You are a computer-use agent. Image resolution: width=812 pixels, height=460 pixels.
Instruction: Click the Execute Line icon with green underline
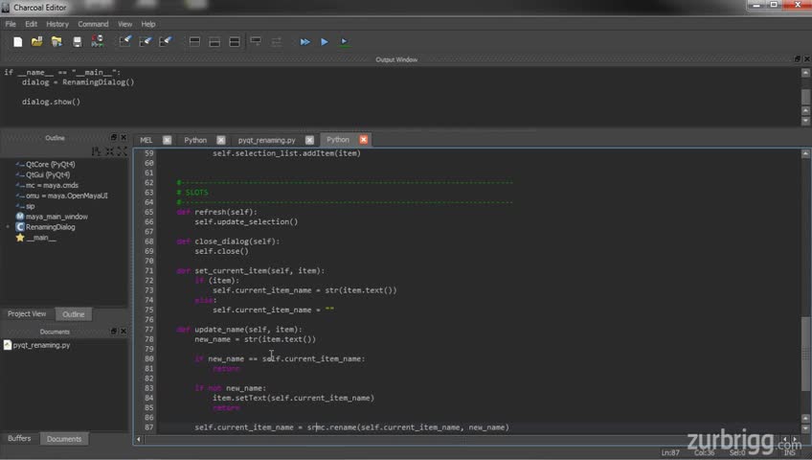click(345, 42)
